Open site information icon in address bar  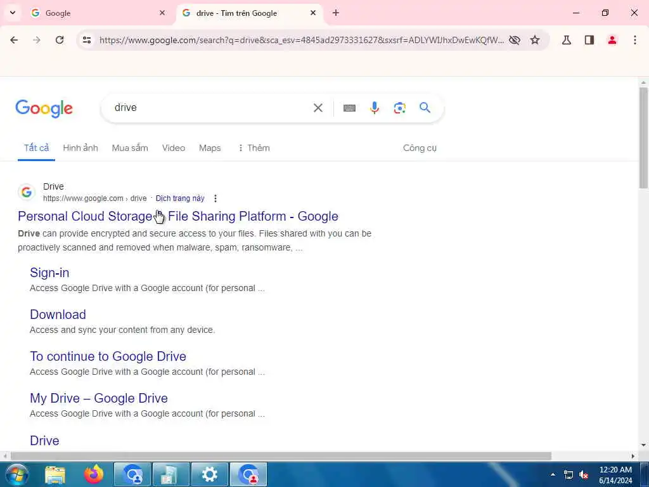pyautogui.click(x=86, y=40)
